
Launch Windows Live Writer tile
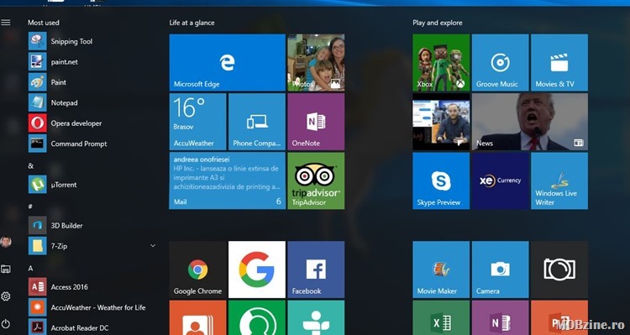(x=559, y=181)
